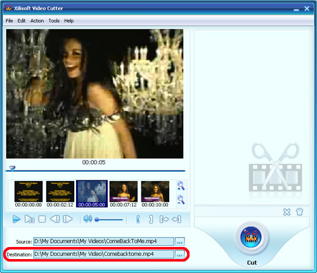Set the end point bracket
Image resolution: width=317 pixels, height=273 pixels.
[x=151, y=220]
